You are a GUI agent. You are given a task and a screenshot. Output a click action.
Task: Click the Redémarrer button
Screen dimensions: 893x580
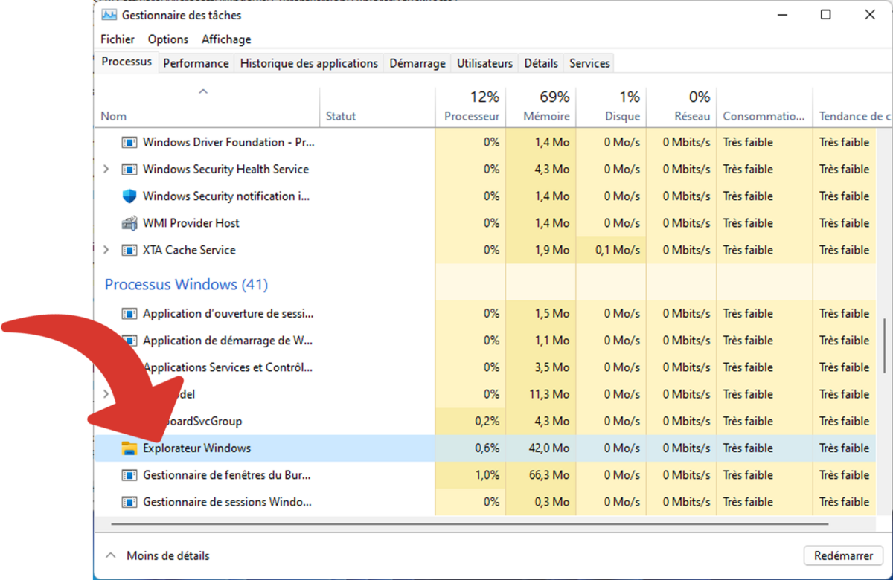(843, 555)
